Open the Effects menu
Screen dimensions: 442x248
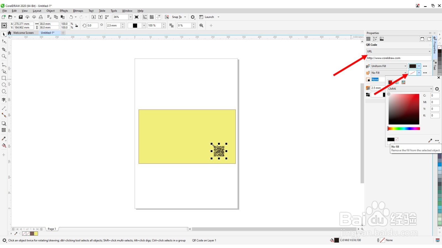[x=64, y=11]
